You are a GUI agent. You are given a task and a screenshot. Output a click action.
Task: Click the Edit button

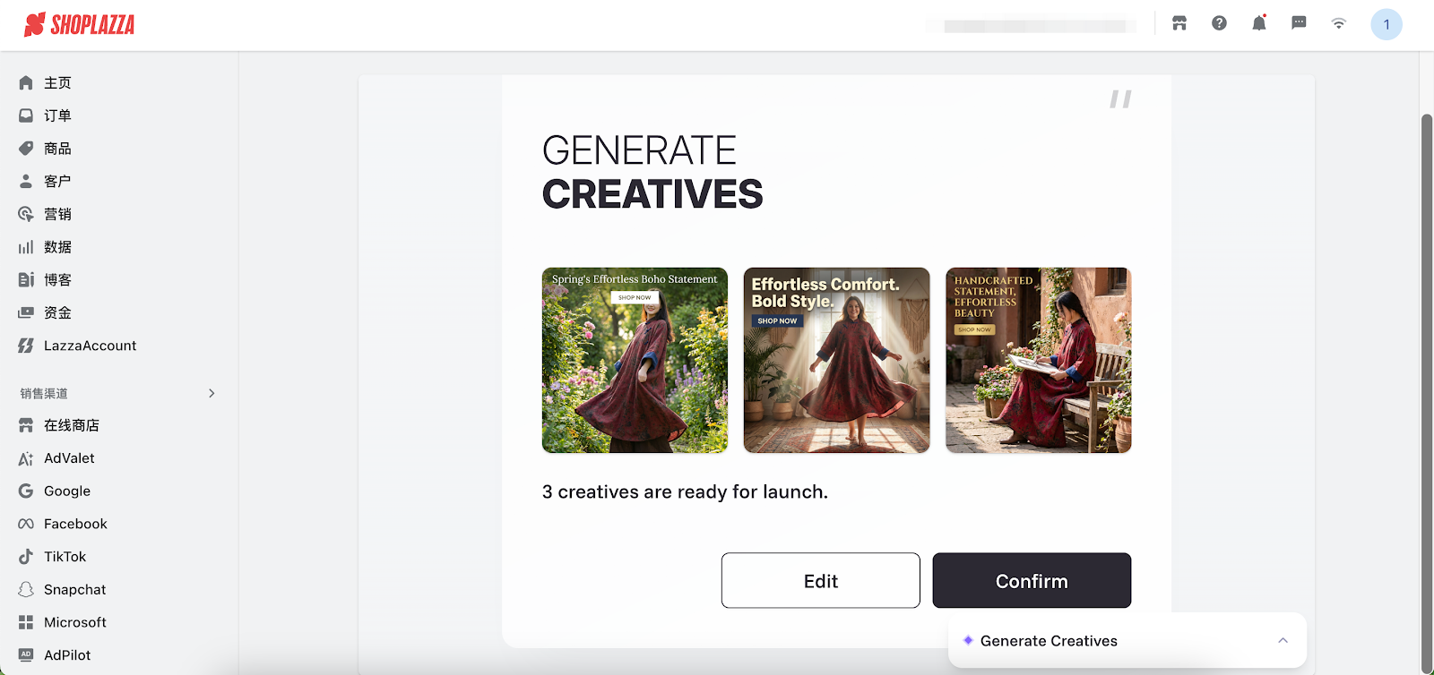click(821, 580)
